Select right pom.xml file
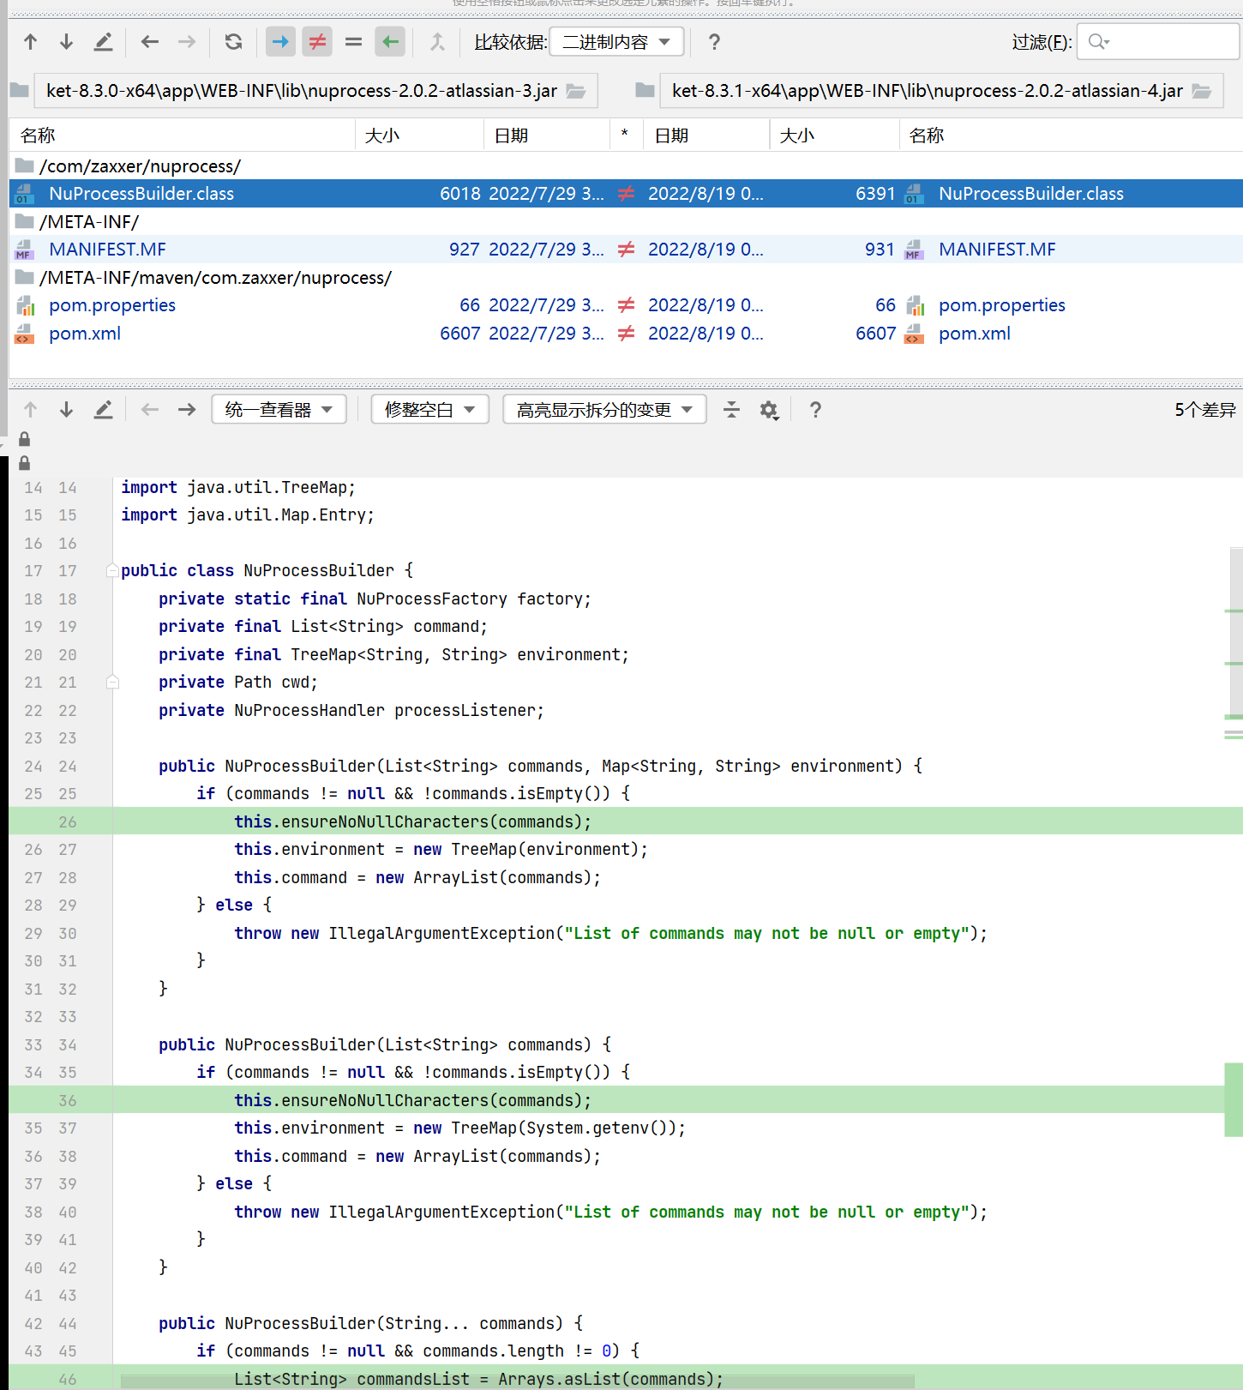This screenshot has width=1243, height=1390. (x=975, y=334)
